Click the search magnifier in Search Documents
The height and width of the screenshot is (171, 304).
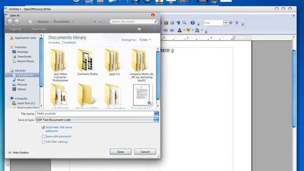(x=156, y=21)
